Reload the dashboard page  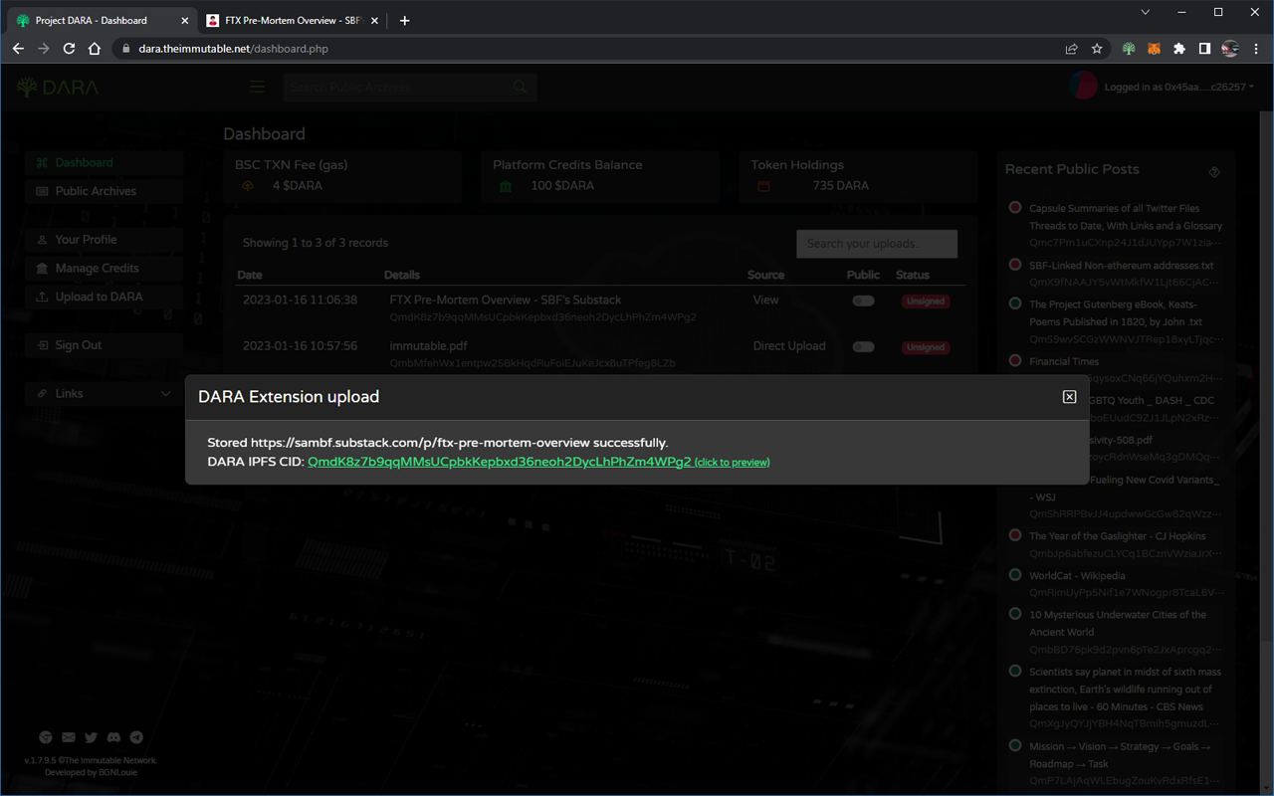tap(69, 48)
